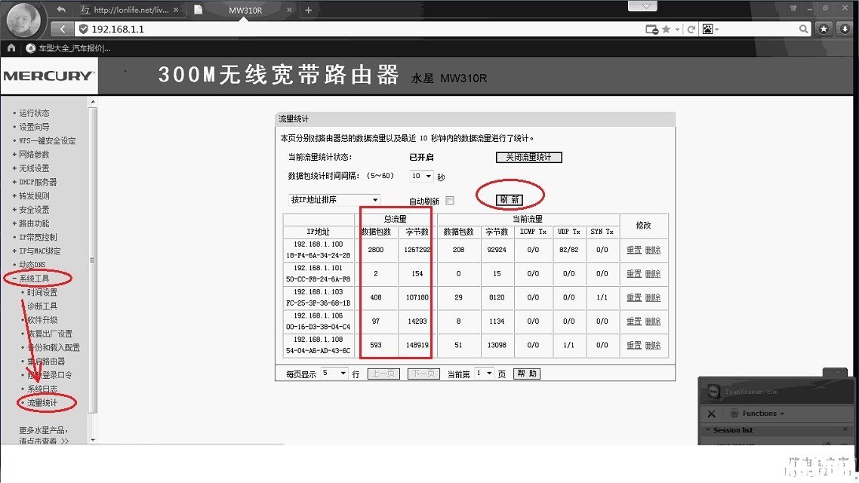Open 运行状态 in sidebar
Image resolution: width=859 pixels, height=483 pixels.
point(34,112)
